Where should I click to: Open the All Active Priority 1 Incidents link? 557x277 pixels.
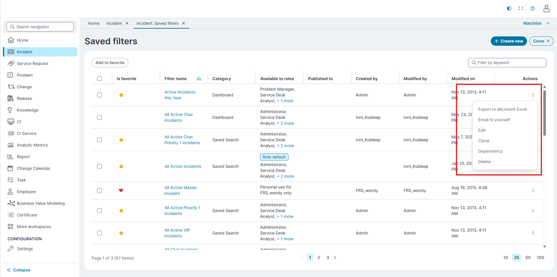[x=182, y=211]
